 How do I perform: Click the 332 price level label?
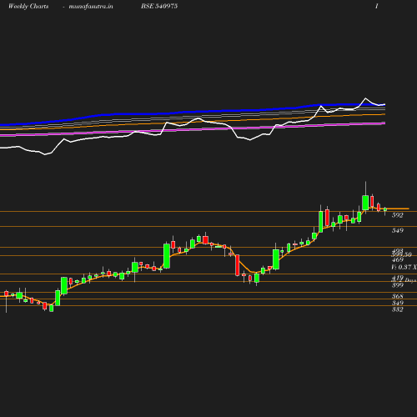(x=398, y=309)
